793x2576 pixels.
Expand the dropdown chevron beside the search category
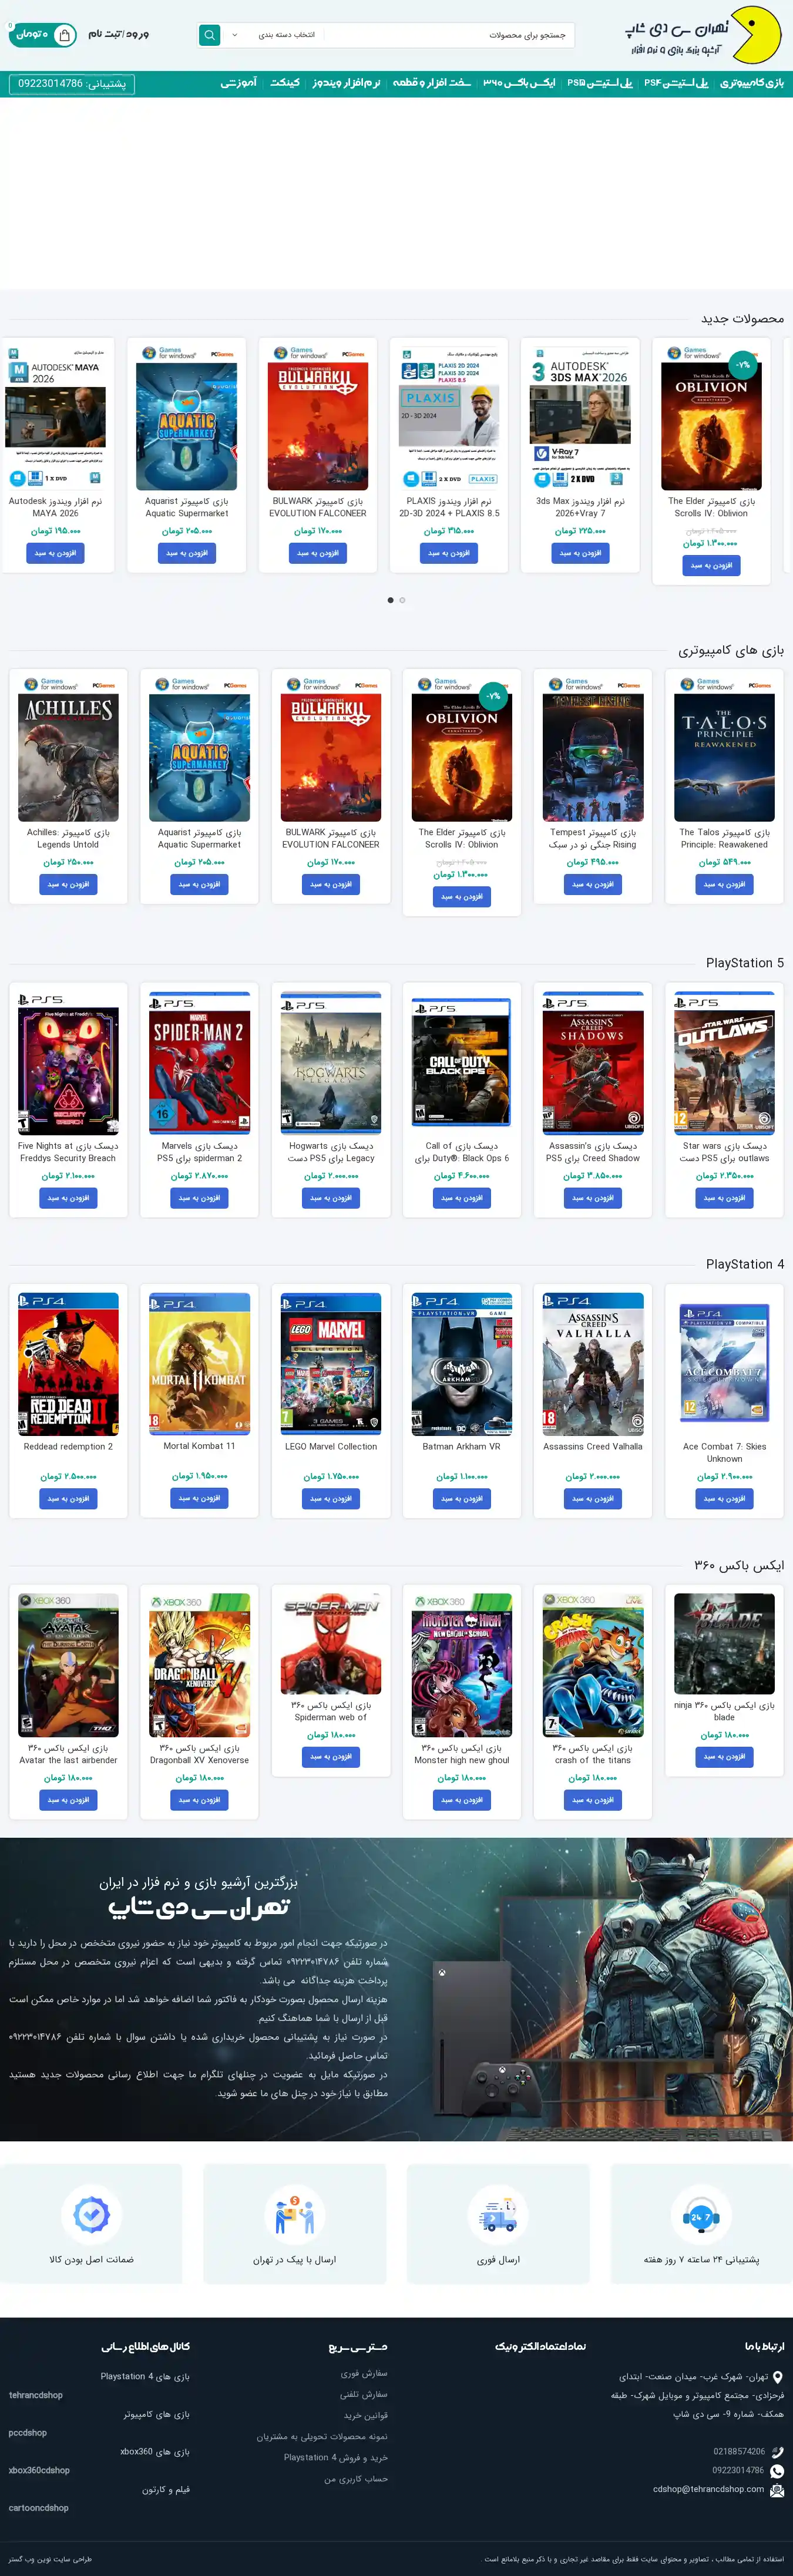tap(235, 35)
